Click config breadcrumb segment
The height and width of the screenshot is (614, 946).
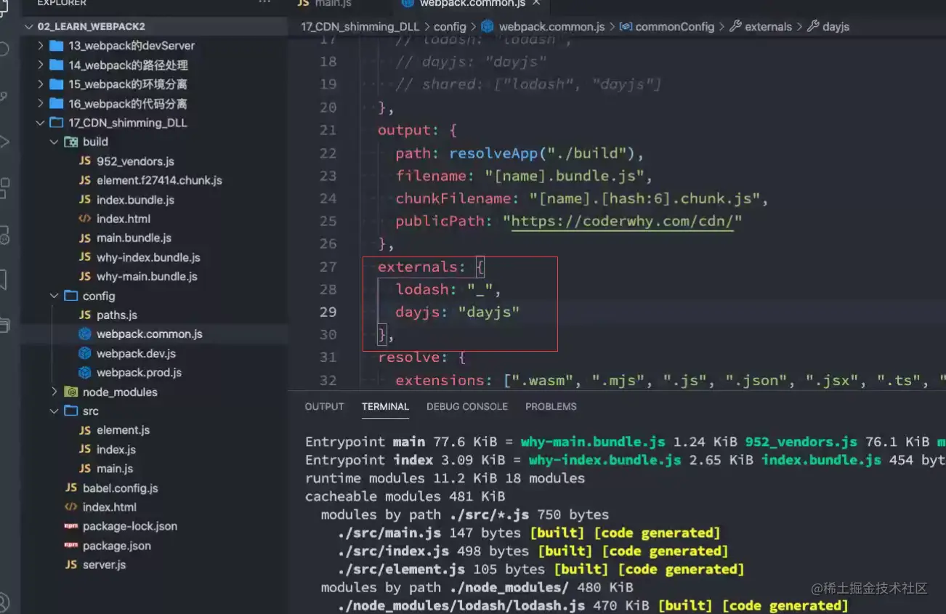pyautogui.click(x=450, y=27)
